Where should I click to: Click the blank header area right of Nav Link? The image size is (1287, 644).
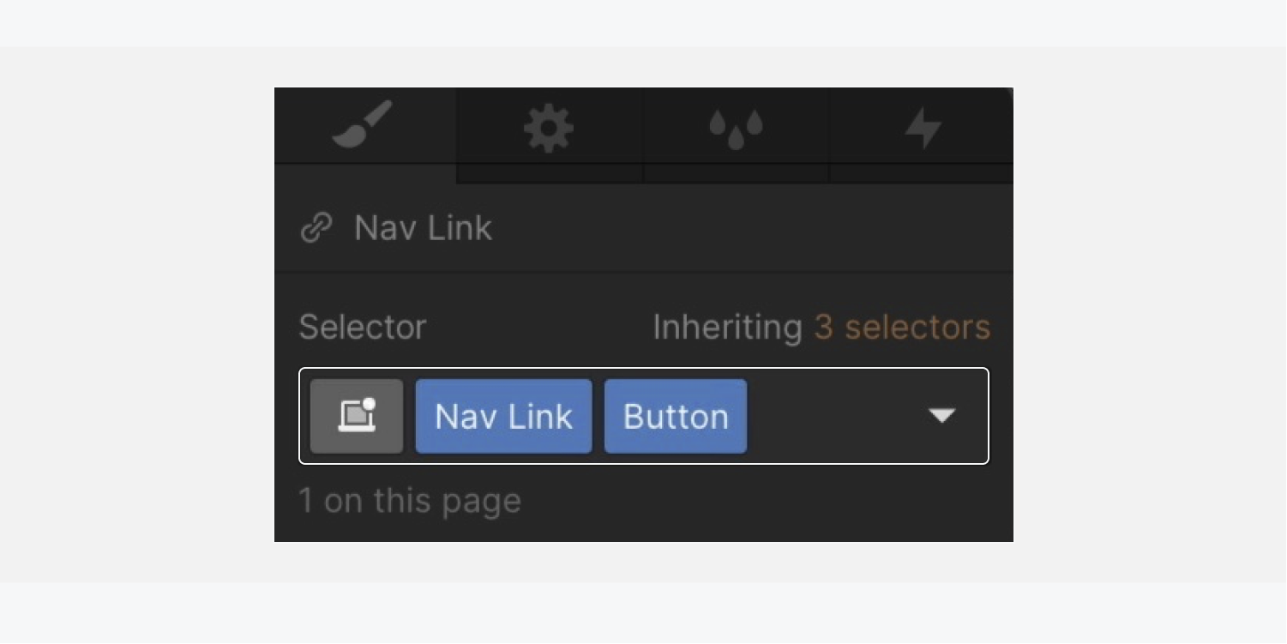point(755,228)
